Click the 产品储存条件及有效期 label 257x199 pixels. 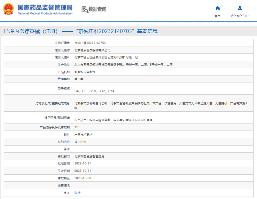click(55, 127)
